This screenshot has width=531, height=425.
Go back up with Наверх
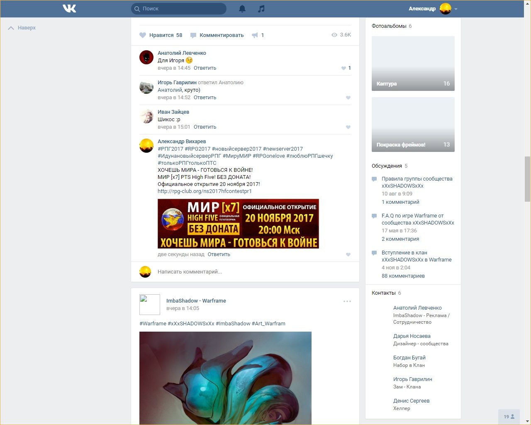click(22, 28)
